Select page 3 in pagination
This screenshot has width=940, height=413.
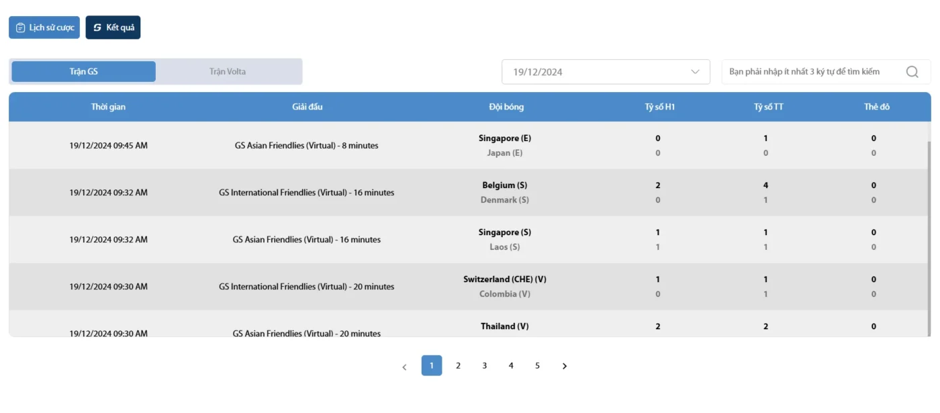click(x=484, y=365)
